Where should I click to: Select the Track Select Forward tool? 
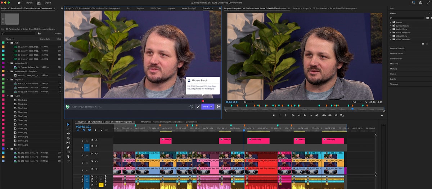(x=68, y=129)
